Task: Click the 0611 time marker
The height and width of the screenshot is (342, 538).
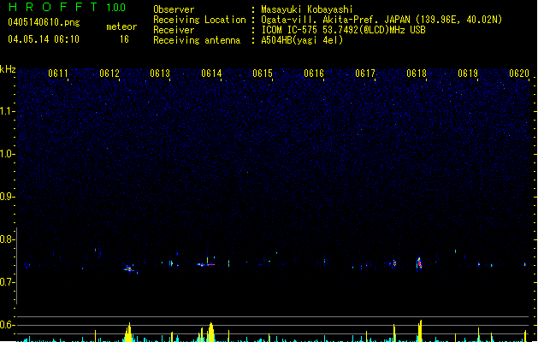Action: coord(58,74)
